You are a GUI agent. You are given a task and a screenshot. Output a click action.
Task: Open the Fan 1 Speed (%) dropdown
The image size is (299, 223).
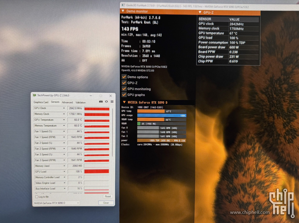(x=64, y=131)
